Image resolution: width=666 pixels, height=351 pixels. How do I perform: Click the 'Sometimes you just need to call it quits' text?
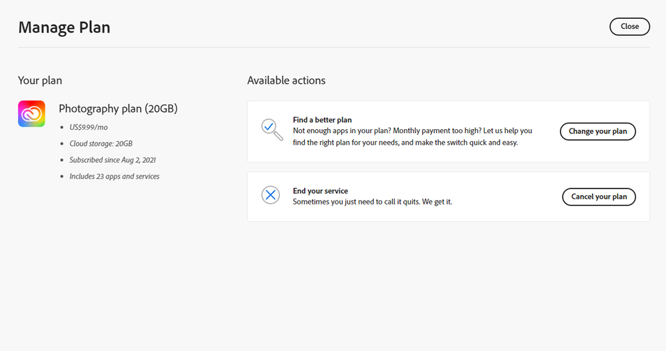pyautogui.click(x=372, y=201)
